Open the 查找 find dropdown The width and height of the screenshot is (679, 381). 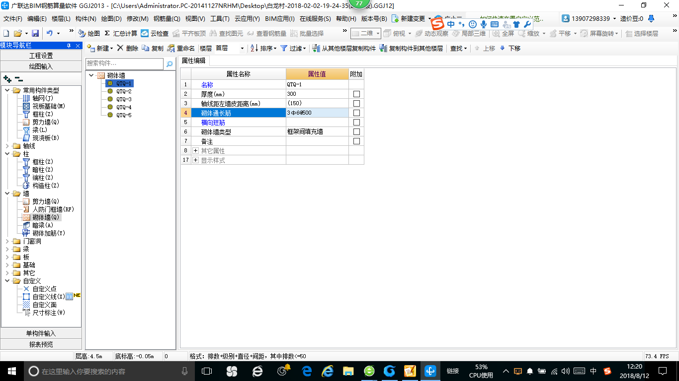click(x=458, y=48)
